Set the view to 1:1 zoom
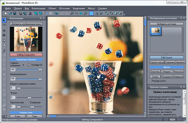Viewport: 188px width, 123px height. [x=77, y=13]
